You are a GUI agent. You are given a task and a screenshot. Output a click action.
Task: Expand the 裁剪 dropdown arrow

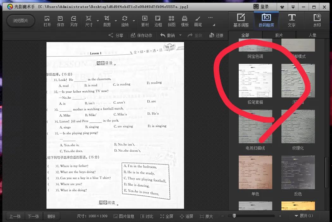tap(116, 21)
